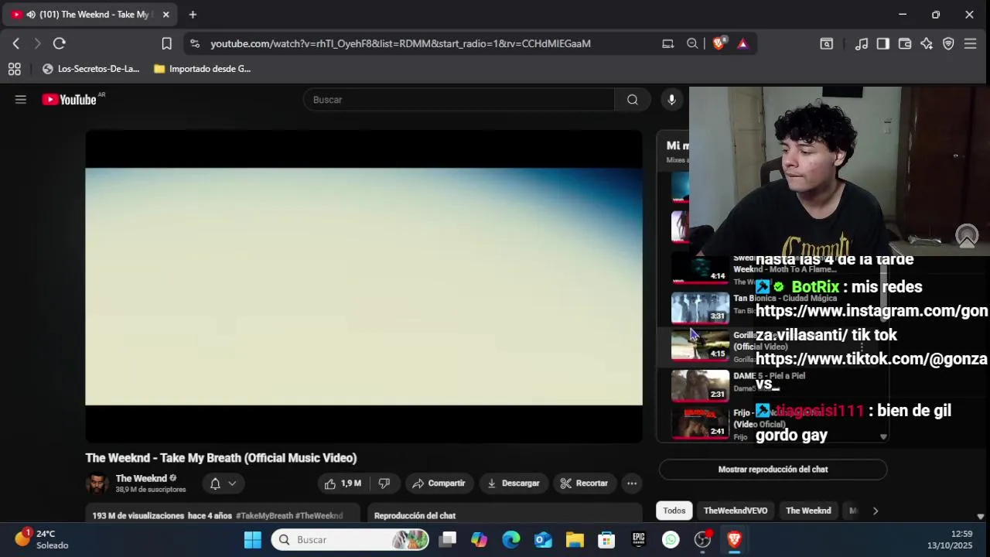This screenshot has height=557, width=990.
Task: Open a new tab with plus button
Action: 193,15
